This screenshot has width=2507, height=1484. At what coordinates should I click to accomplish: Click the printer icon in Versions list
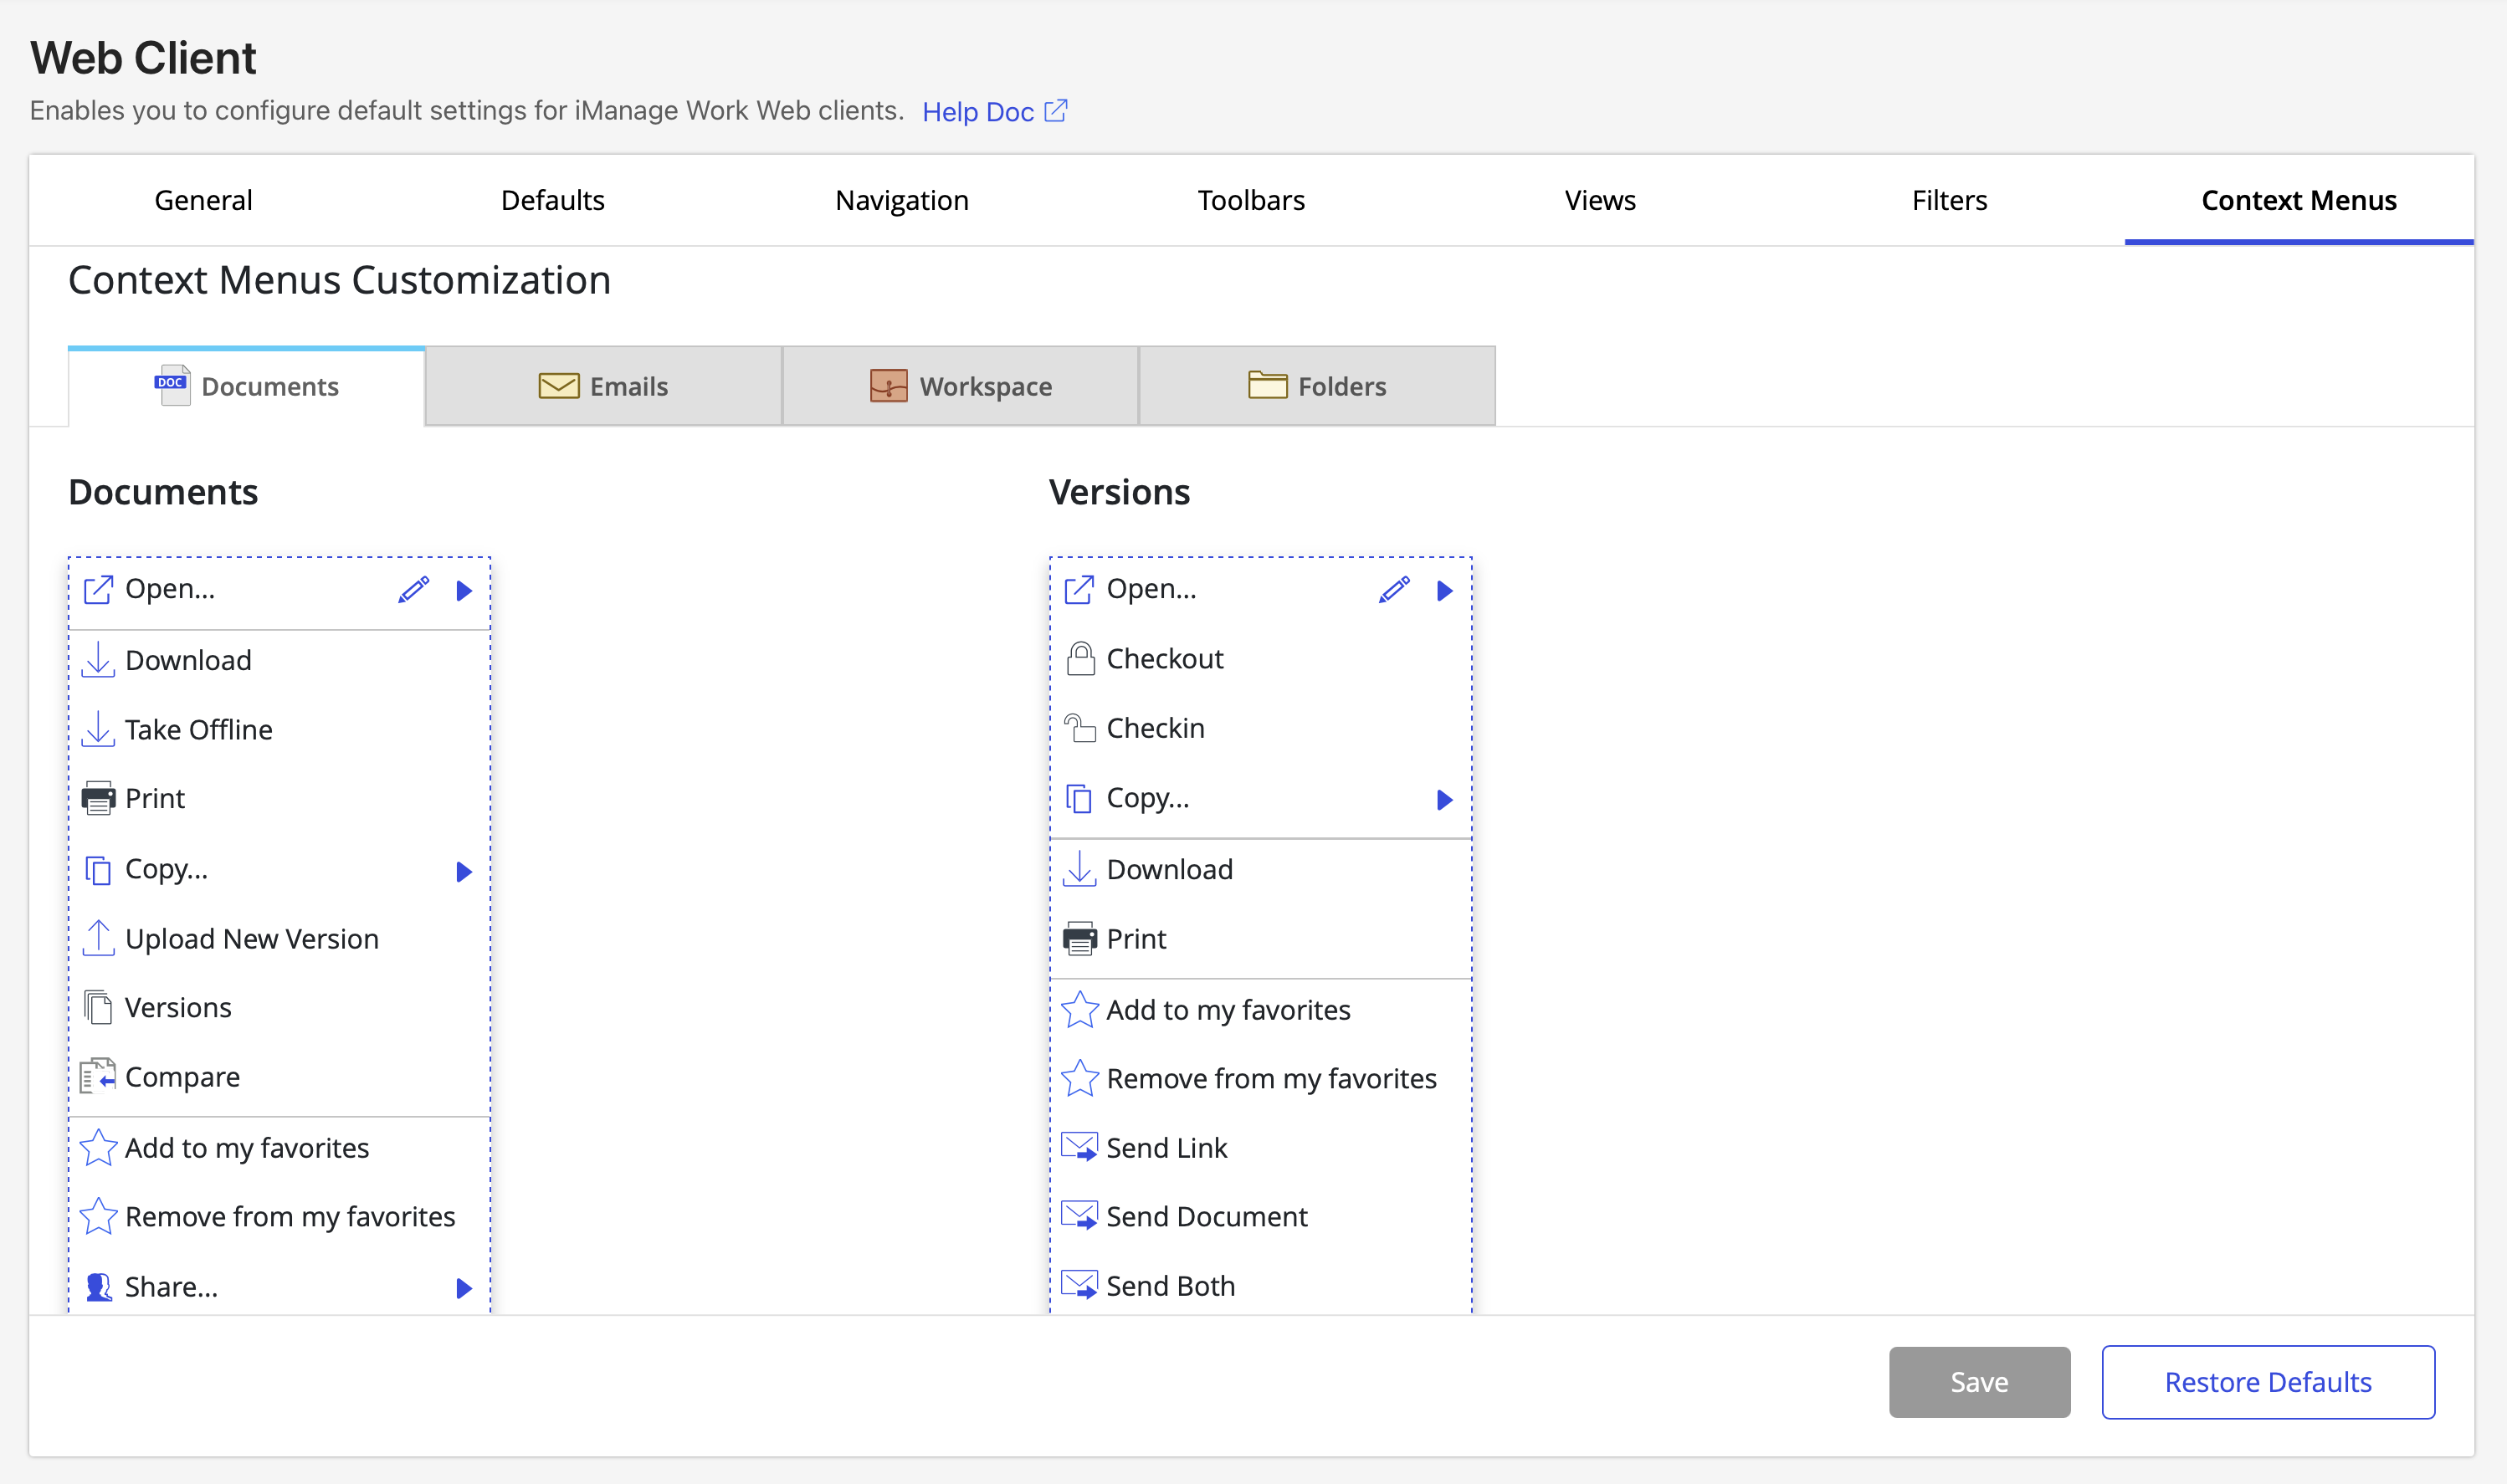click(1079, 939)
